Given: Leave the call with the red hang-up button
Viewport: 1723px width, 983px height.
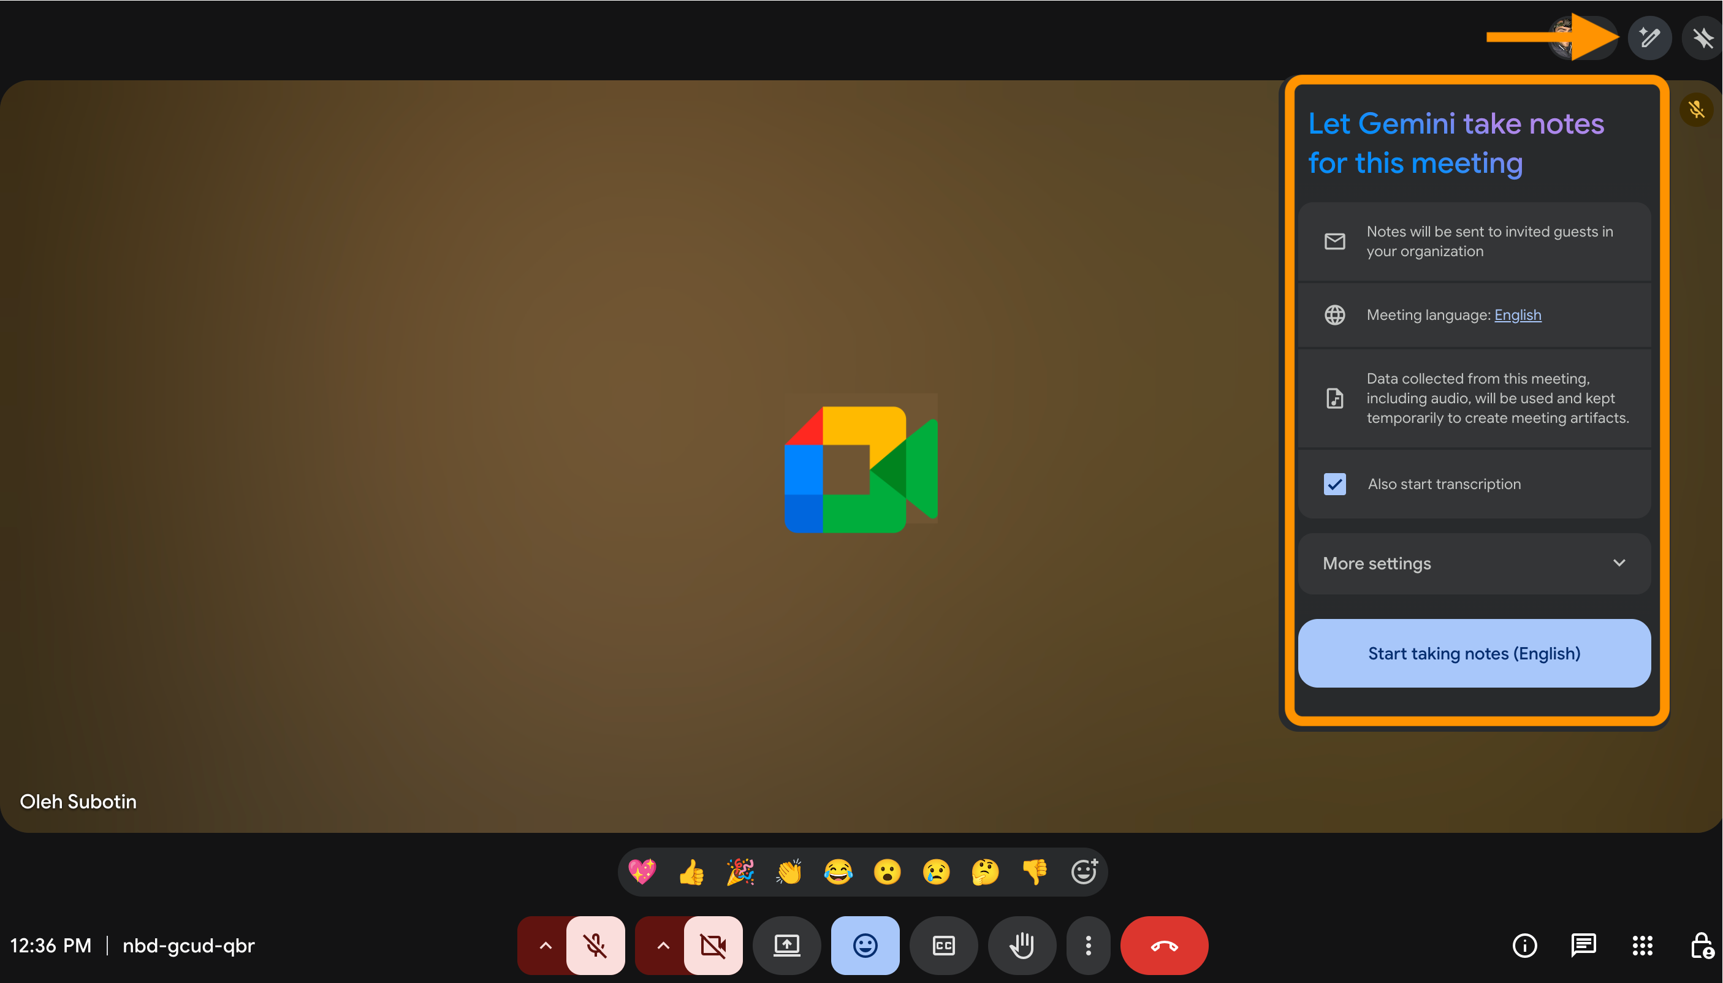Looking at the screenshot, I should click(1165, 945).
